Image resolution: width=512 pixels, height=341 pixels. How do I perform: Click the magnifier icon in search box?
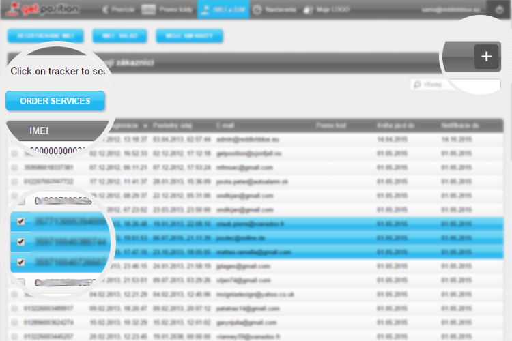tap(417, 85)
